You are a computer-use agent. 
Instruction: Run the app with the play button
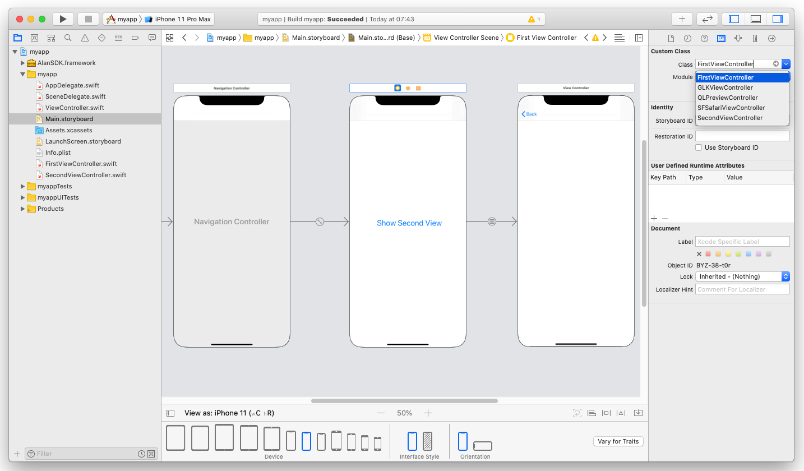(63, 18)
